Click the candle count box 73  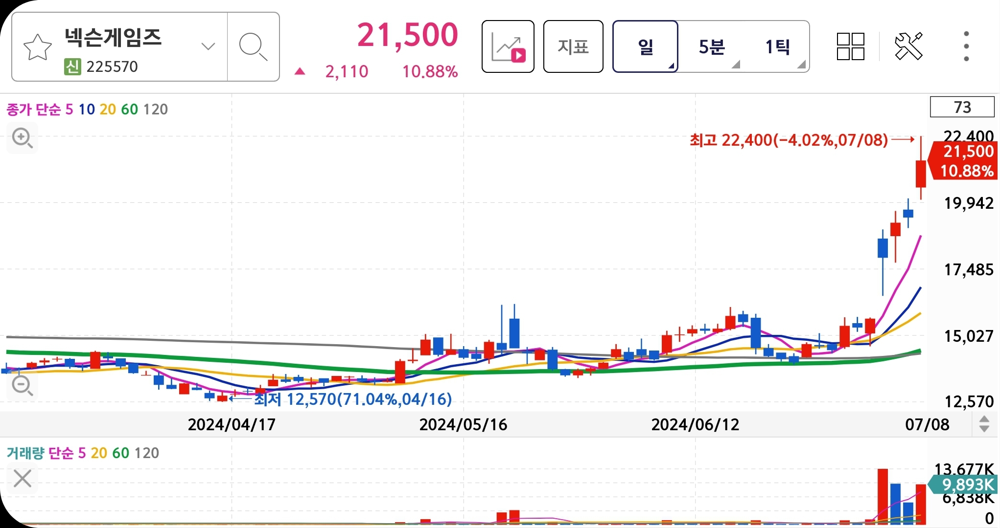[x=962, y=107]
